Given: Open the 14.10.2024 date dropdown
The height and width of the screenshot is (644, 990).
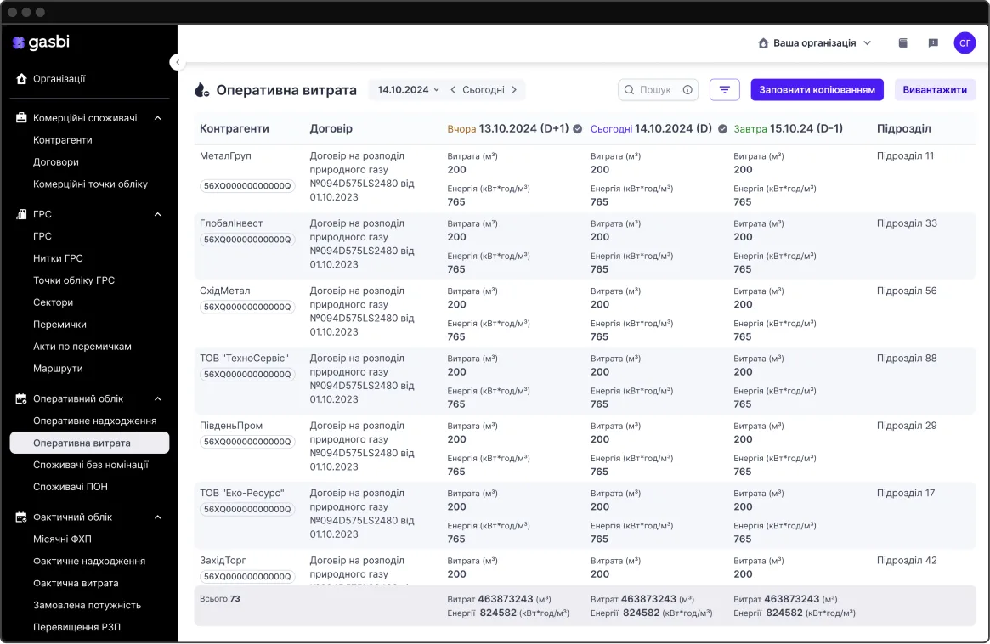Looking at the screenshot, I should click(409, 89).
